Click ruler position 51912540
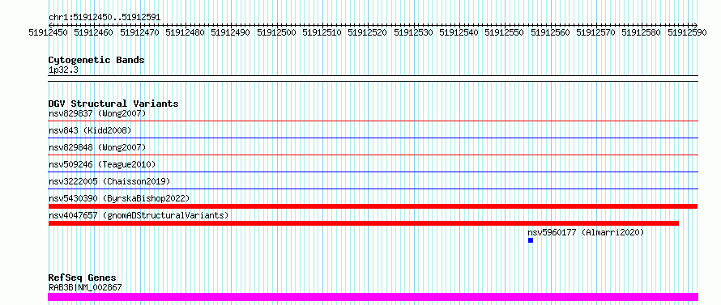This screenshot has width=721, height=305. pyautogui.click(x=459, y=32)
